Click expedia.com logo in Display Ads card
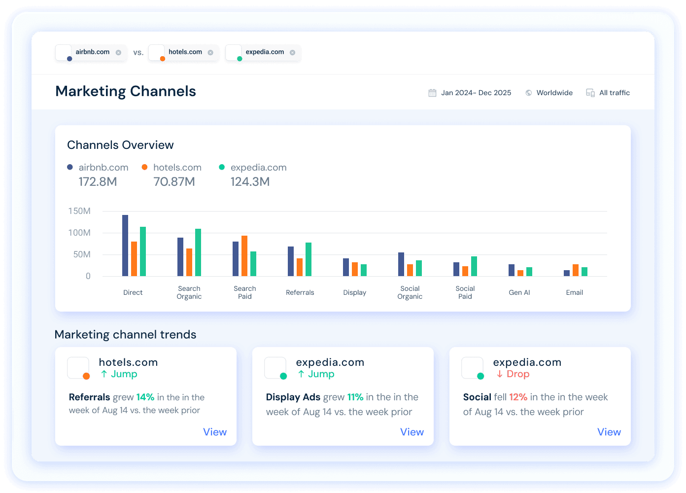Screen dimensions: 686x493 pos(275,368)
